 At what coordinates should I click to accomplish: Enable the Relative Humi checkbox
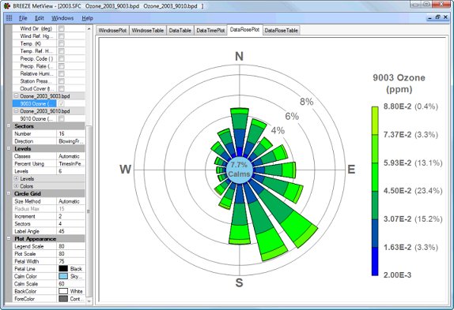pos(62,73)
